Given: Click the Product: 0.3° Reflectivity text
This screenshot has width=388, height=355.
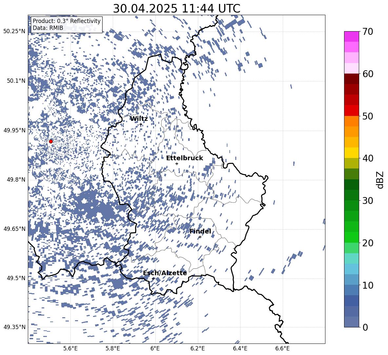Looking at the screenshot, I should point(67,21).
